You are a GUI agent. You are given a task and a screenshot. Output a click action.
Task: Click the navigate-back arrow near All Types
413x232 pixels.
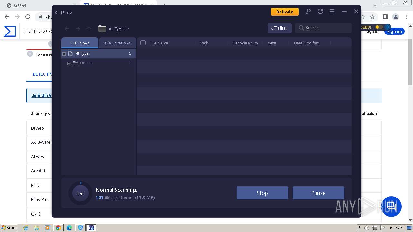coord(67,29)
